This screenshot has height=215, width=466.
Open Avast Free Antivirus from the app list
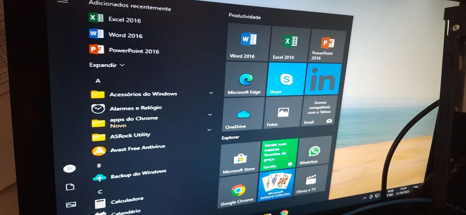coord(137,148)
